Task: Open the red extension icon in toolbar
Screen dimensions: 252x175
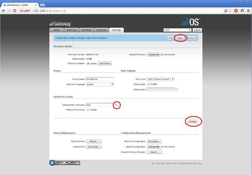Action: pyautogui.click(x=236, y=11)
